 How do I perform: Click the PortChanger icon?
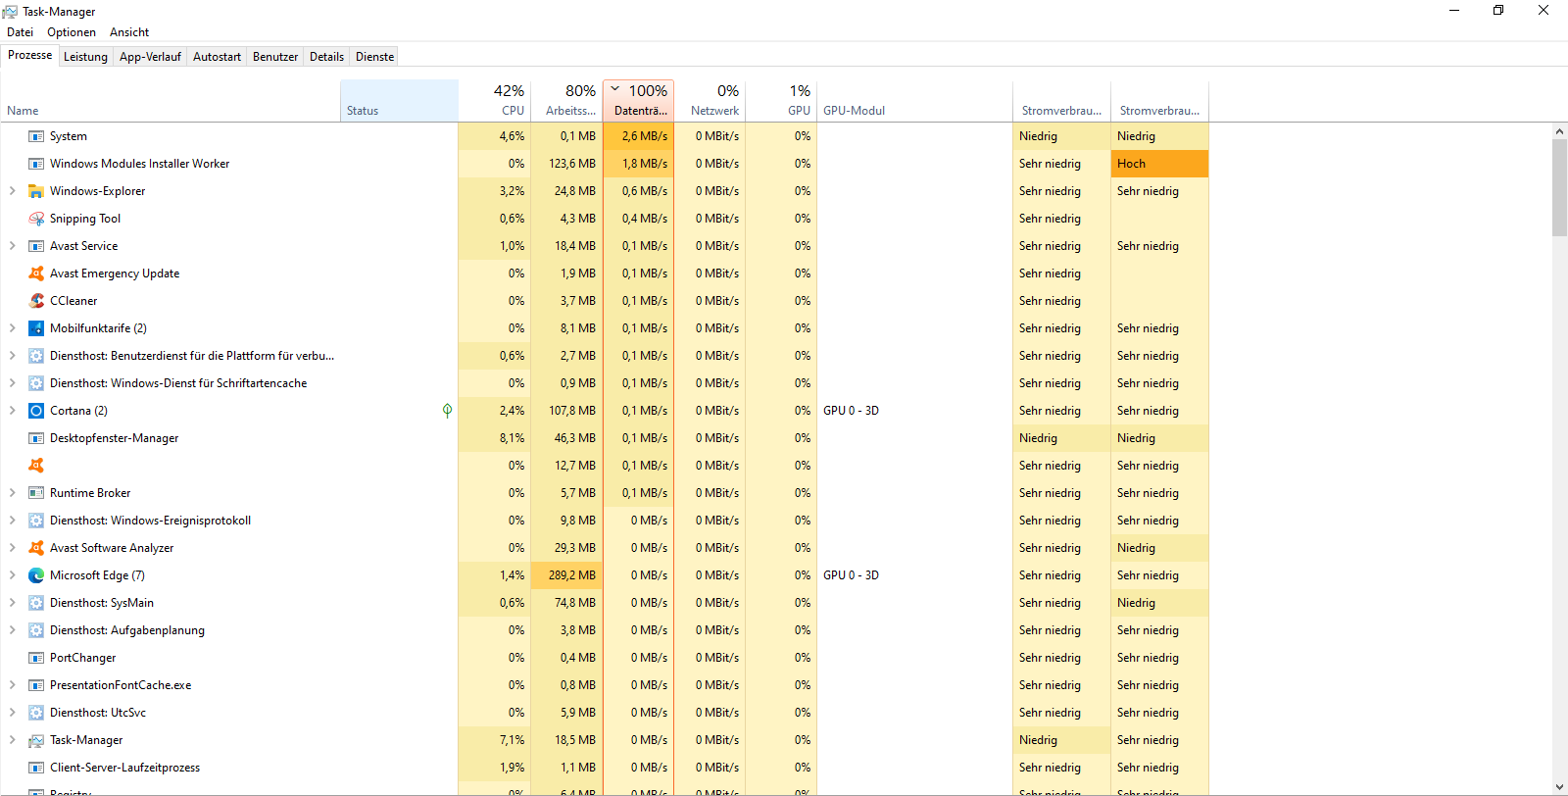pos(36,658)
